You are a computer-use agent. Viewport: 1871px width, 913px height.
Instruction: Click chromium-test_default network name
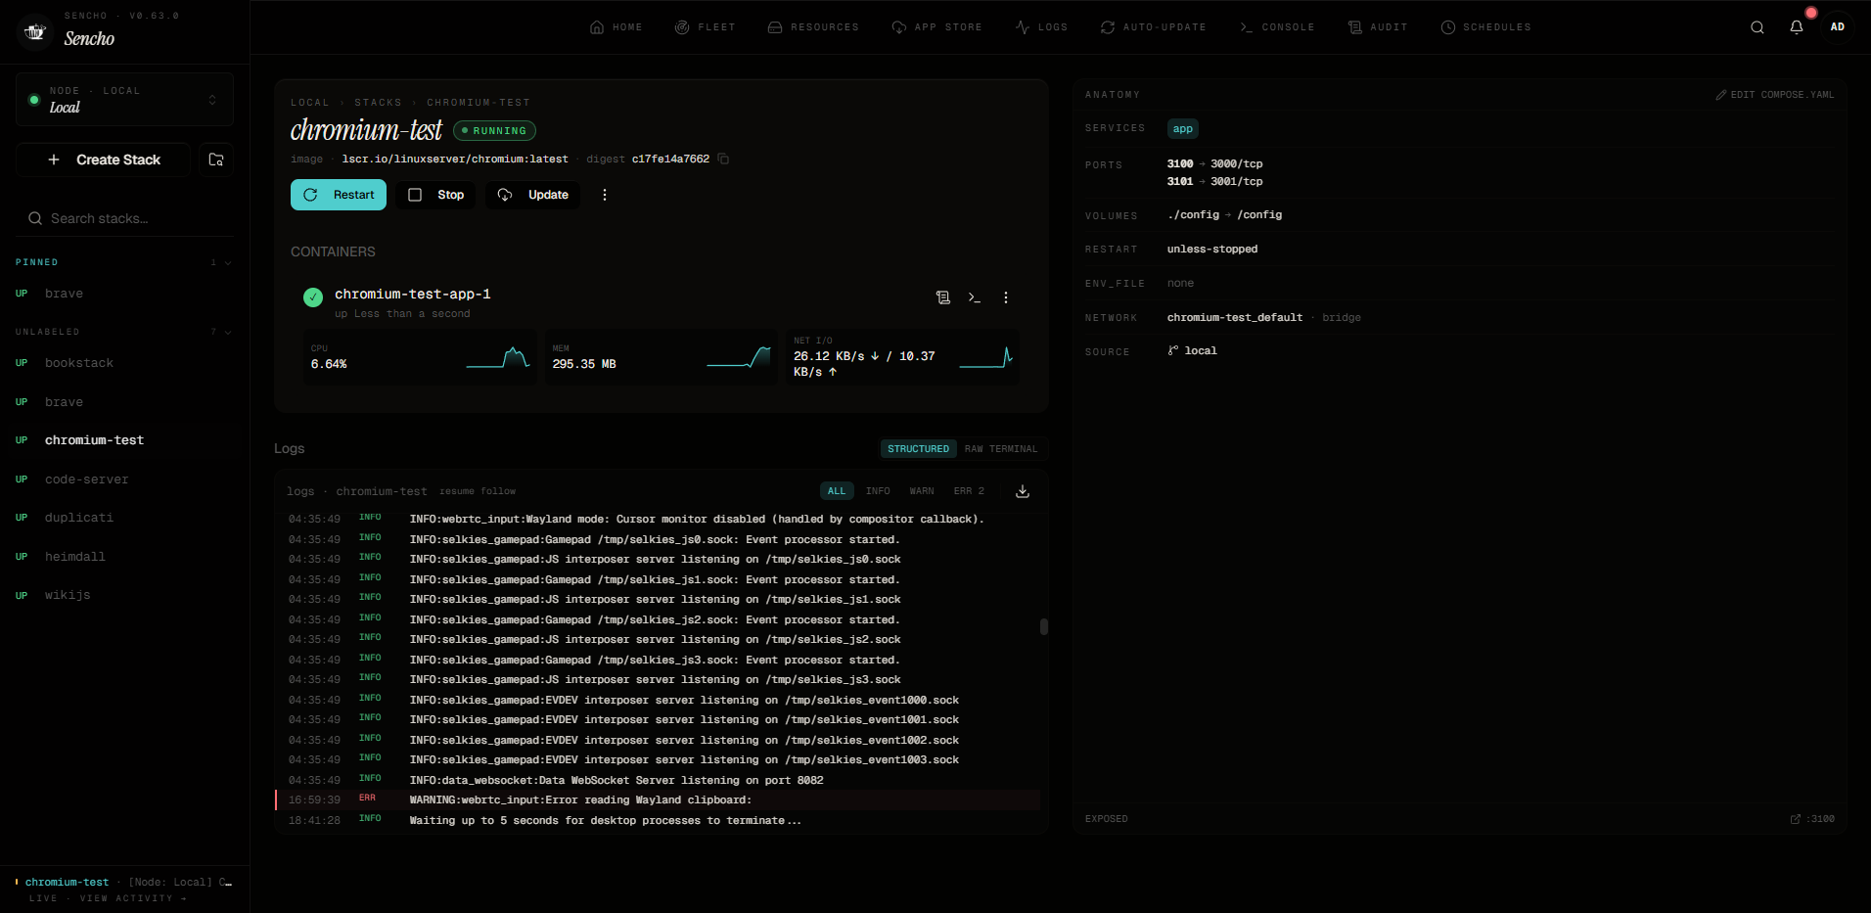point(1235,318)
